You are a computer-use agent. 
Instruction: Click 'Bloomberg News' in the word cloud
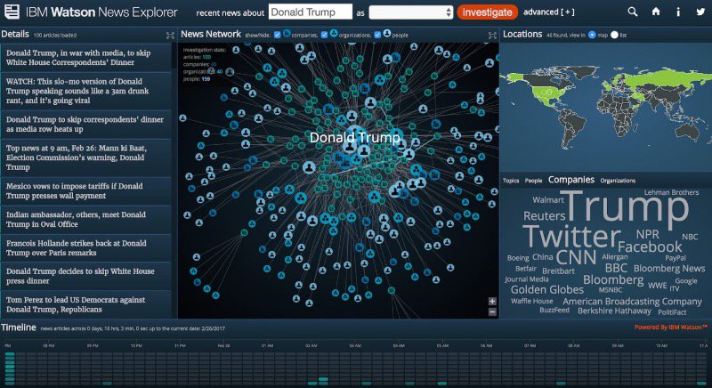pos(669,269)
